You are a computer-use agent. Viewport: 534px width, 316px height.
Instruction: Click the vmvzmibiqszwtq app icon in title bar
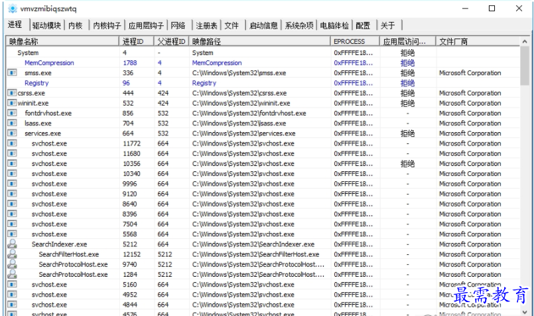[12, 8]
